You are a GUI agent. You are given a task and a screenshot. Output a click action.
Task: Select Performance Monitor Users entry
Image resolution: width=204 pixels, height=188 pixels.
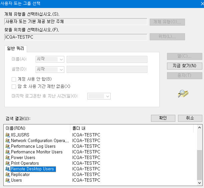(37, 152)
